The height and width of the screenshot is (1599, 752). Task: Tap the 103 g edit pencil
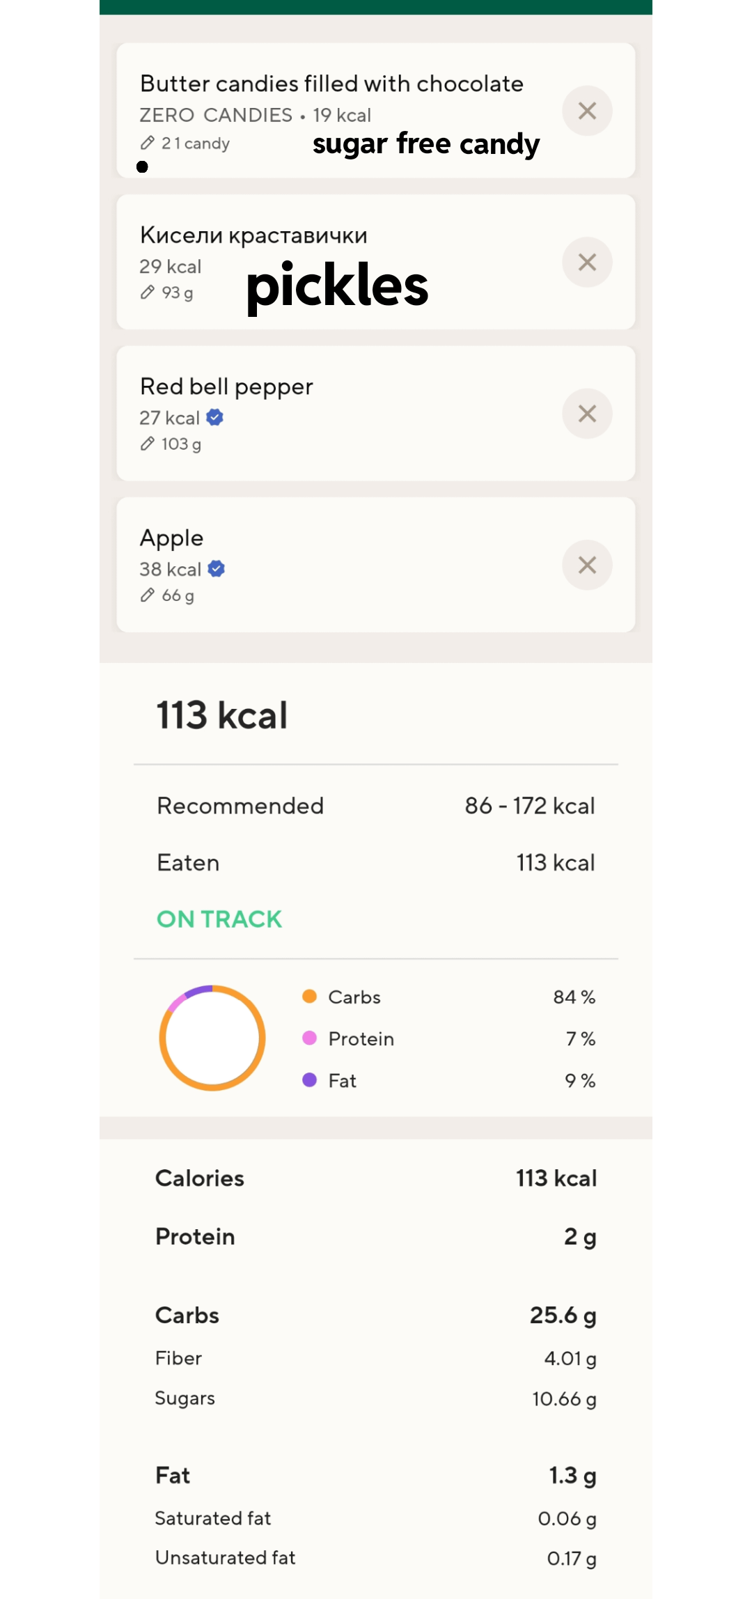(x=148, y=444)
